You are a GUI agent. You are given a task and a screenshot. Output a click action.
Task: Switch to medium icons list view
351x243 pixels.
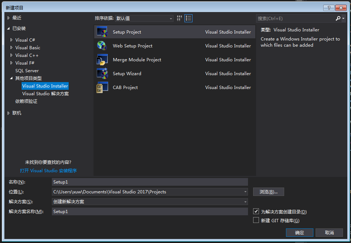click(188, 18)
